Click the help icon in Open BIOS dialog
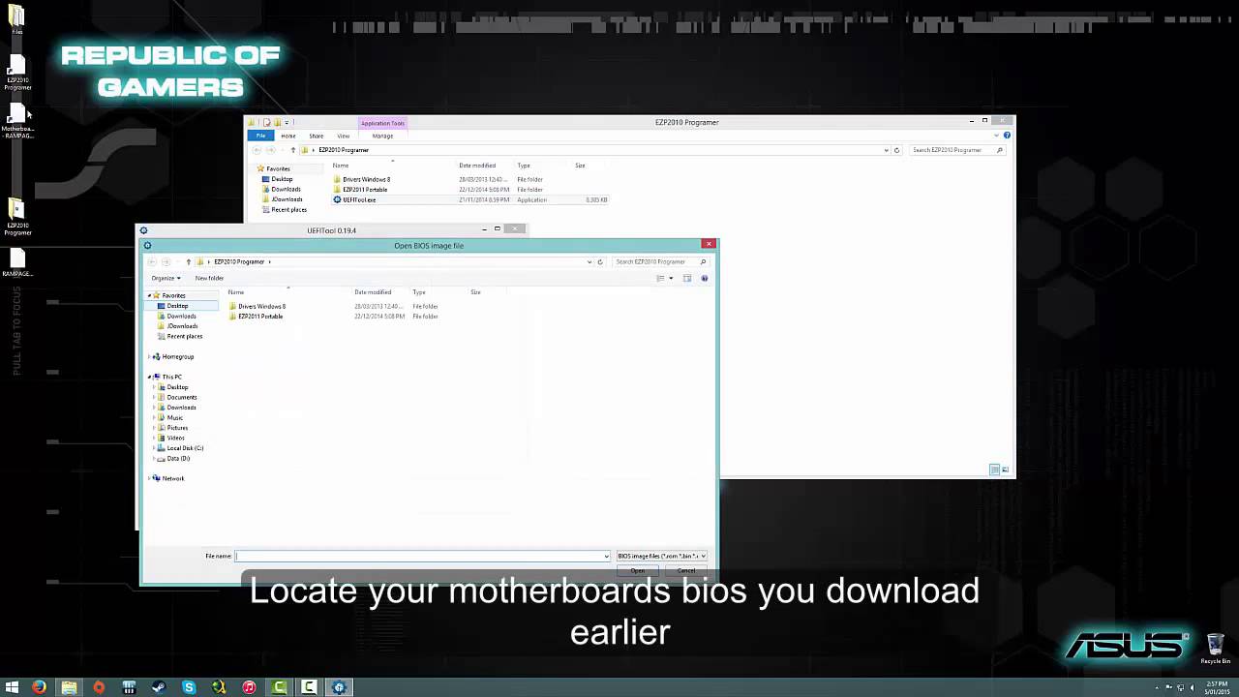Viewport: 1239px width, 697px height. [704, 279]
